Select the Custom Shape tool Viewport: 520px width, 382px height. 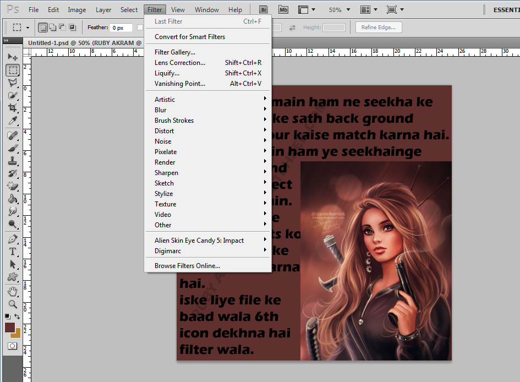(13, 277)
